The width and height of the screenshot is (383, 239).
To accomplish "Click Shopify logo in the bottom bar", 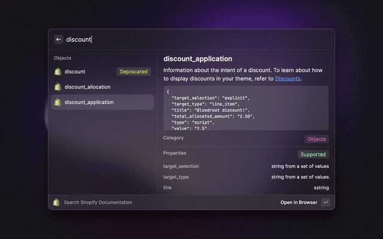I will click(x=57, y=203).
